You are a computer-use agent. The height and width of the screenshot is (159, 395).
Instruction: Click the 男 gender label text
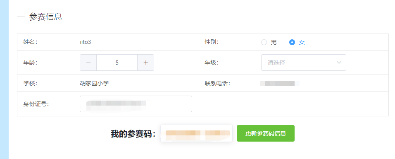point(274,42)
